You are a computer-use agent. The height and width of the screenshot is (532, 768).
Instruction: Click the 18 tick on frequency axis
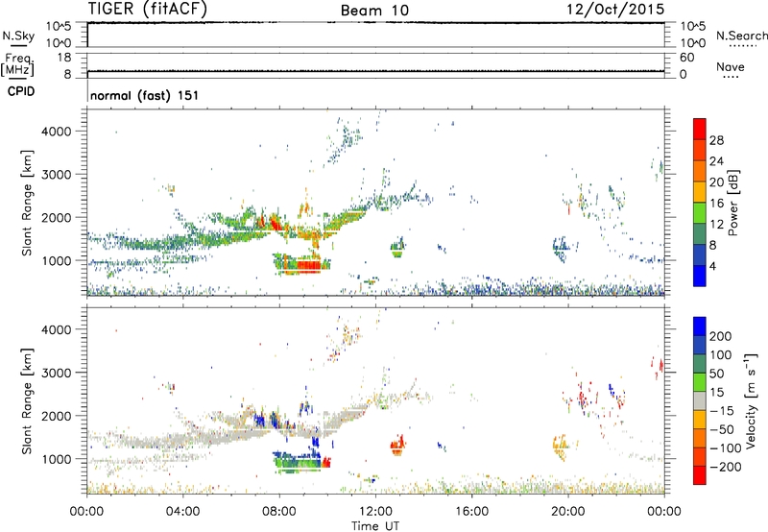pyautogui.click(x=64, y=58)
